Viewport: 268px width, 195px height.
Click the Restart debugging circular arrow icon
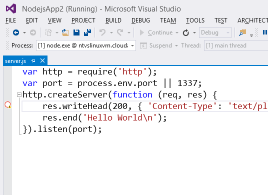point(186,32)
